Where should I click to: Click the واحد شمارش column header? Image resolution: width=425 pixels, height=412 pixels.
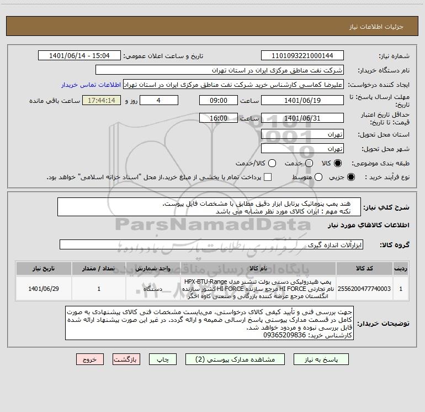153,268
